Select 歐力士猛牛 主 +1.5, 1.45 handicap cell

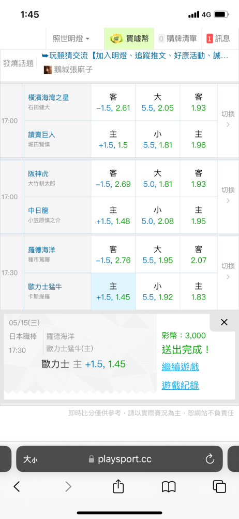point(113,291)
